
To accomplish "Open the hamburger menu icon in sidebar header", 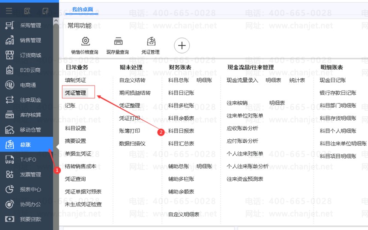I will (x=9, y=11).
